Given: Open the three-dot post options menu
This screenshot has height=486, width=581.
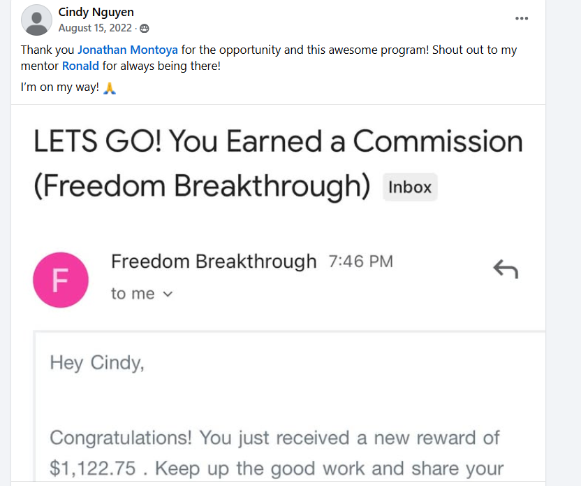Looking at the screenshot, I should click(x=522, y=19).
